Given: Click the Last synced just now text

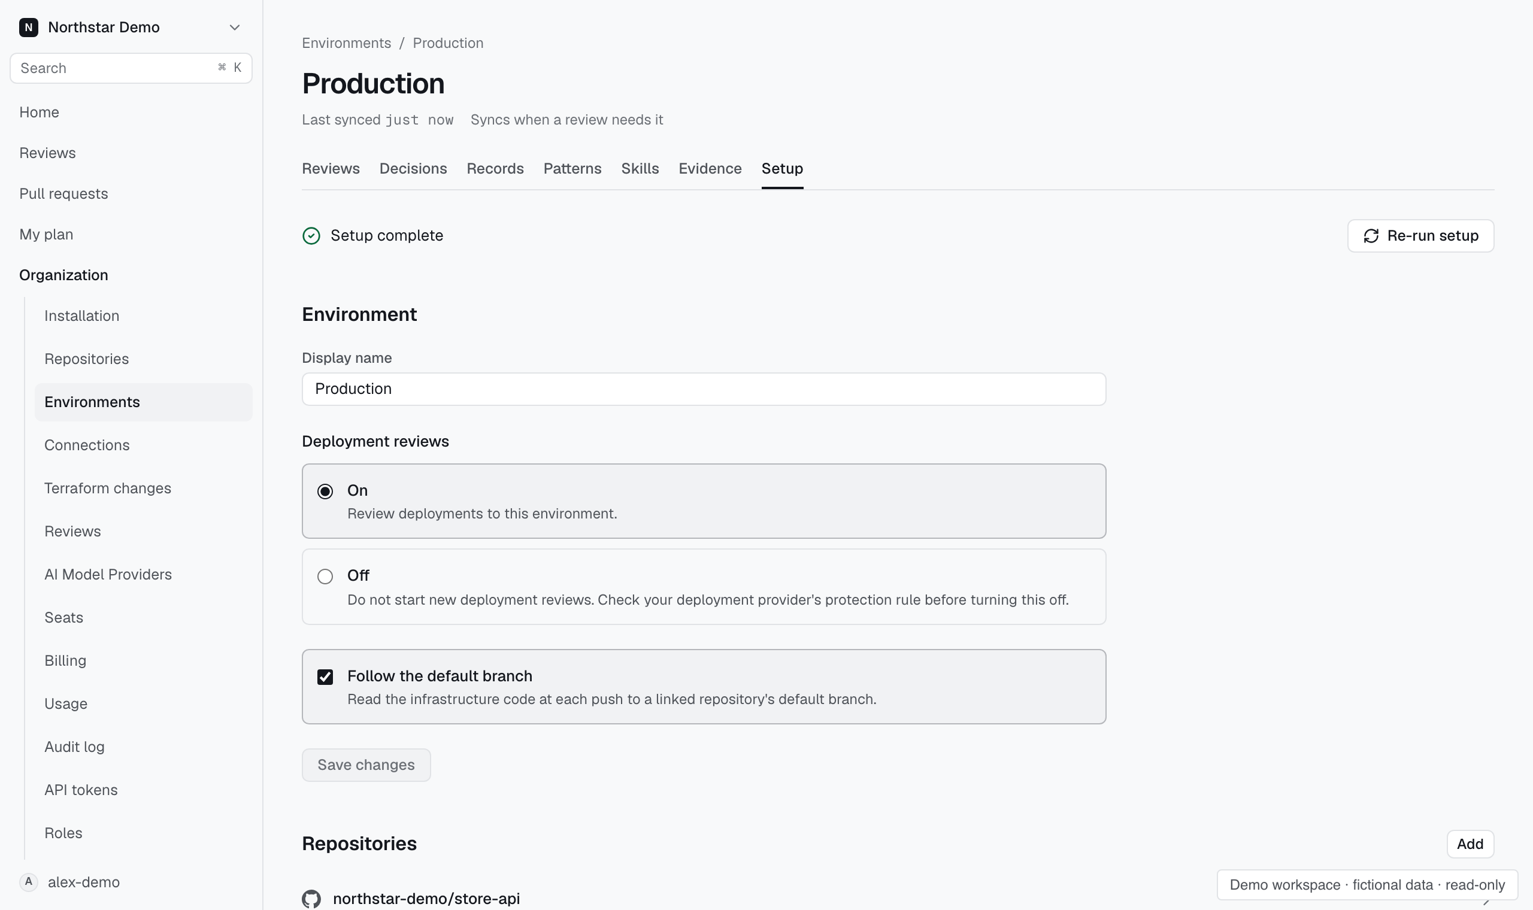Looking at the screenshot, I should pyautogui.click(x=378, y=120).
